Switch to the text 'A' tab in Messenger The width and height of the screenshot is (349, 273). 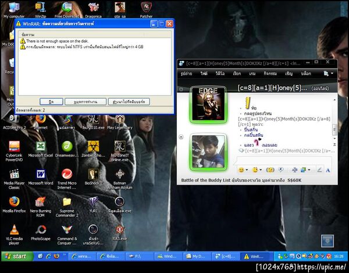point(328,171)
